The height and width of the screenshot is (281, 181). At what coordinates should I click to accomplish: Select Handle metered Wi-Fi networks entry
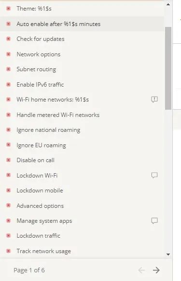[x=82, y=115]
